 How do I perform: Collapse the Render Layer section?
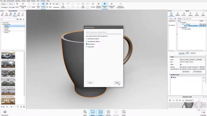(170, 75)
